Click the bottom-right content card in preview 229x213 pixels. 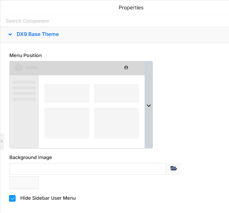click(x=116, y=123)
